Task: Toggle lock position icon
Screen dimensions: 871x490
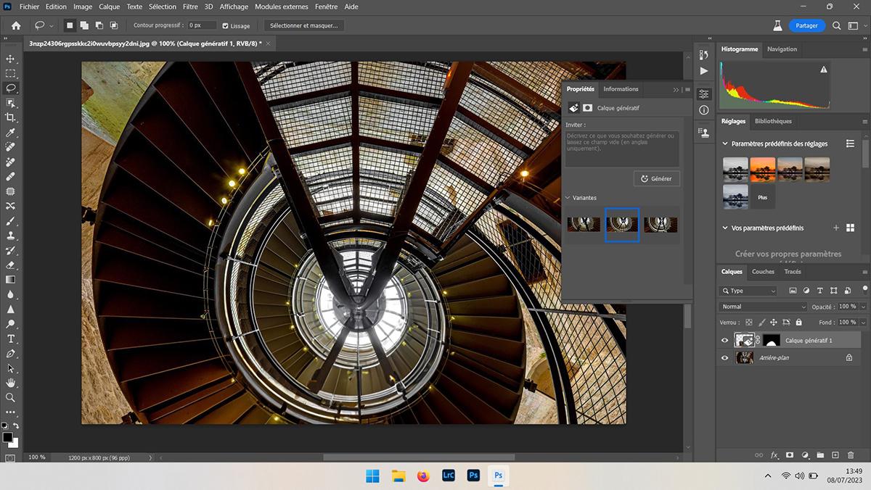Action: [774, 322]
